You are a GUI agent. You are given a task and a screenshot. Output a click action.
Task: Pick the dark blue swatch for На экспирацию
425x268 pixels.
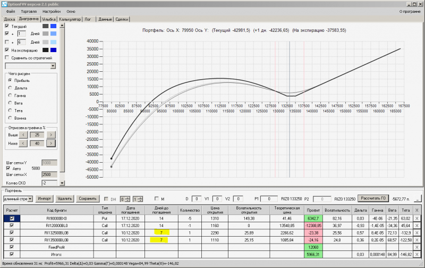[54, 50]
